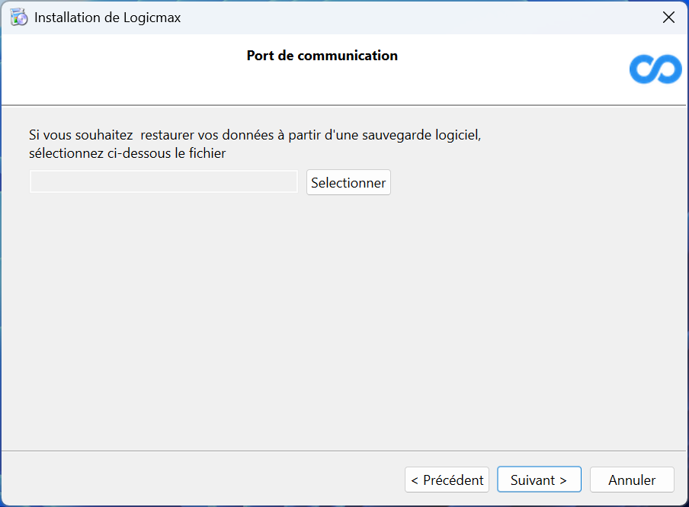
Task: Select the "Suivant >" navigation button
Action: click(x=539, y=480)
